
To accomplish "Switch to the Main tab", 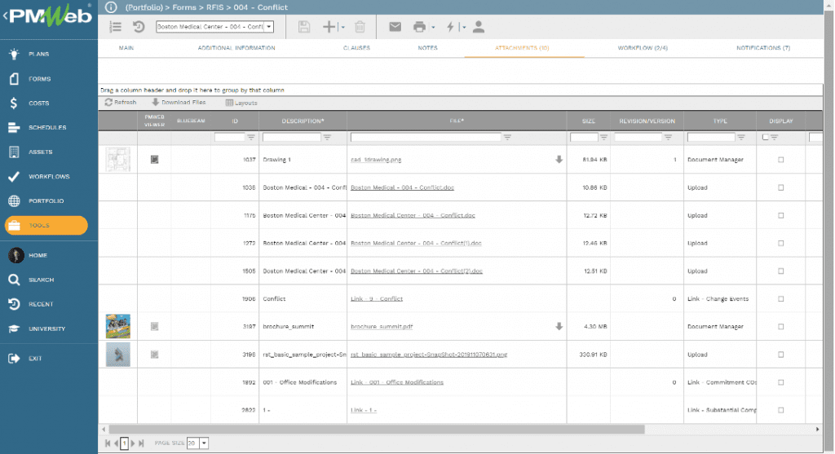I will 126,48.
